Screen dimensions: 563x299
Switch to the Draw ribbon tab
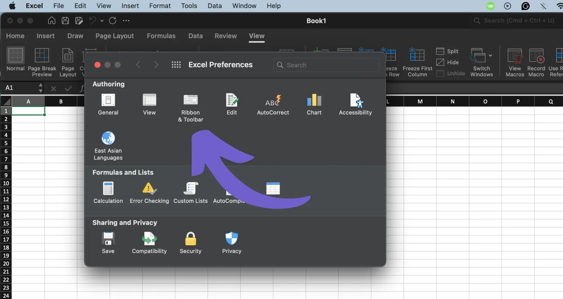75,36
